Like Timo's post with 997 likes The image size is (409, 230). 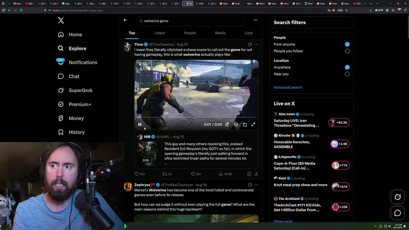tap(196, 174)
